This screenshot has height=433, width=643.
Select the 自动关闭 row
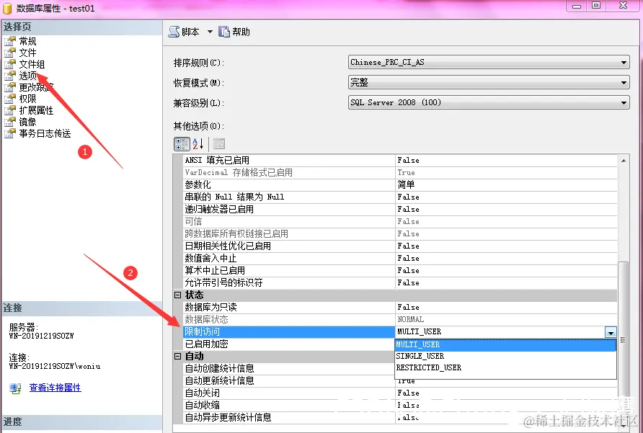(x=400, y=393)
